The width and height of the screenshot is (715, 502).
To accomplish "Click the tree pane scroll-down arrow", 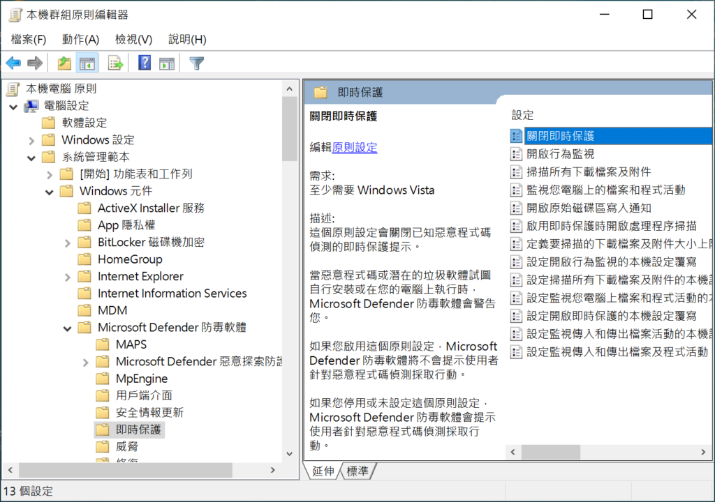I will pos(290,454).
